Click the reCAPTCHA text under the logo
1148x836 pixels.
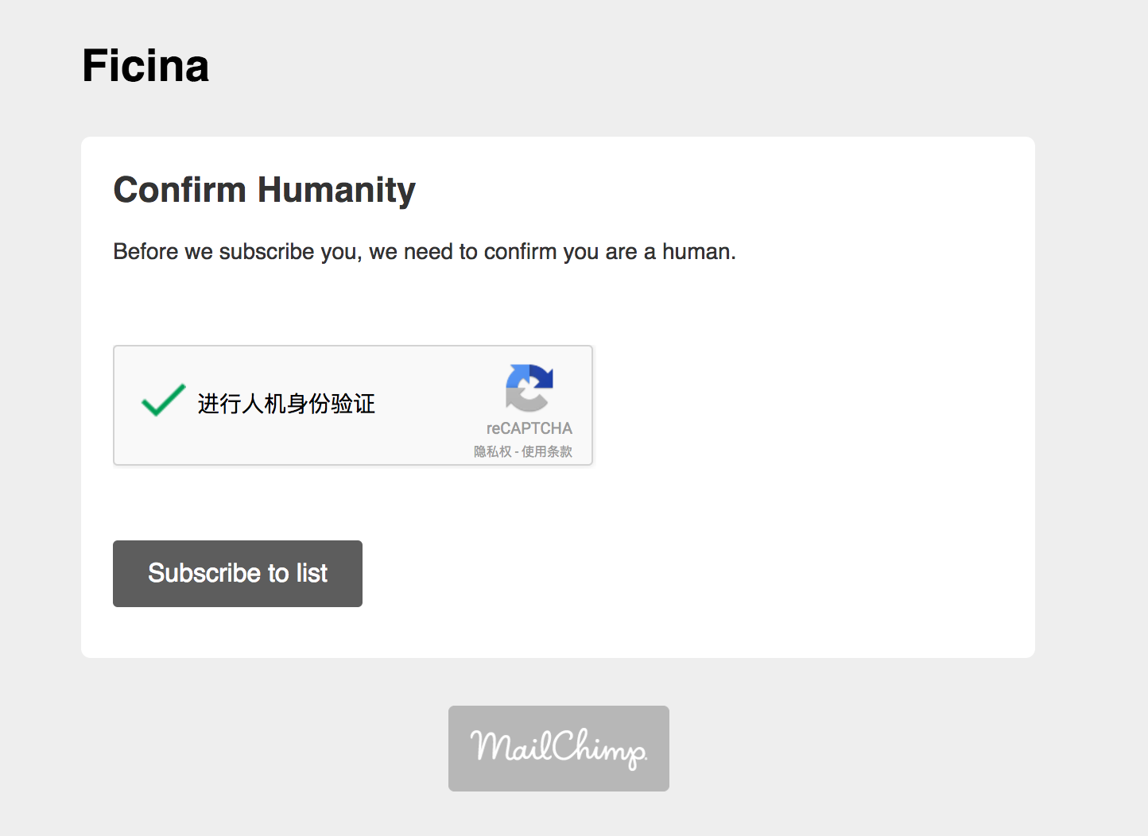529,428
